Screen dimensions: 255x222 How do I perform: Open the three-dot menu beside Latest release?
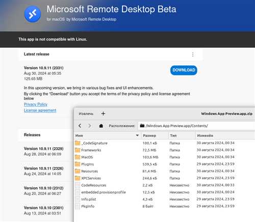click(x=193, y=54)
